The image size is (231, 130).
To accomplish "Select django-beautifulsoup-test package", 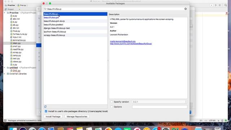I will click(x=75, y=28).
